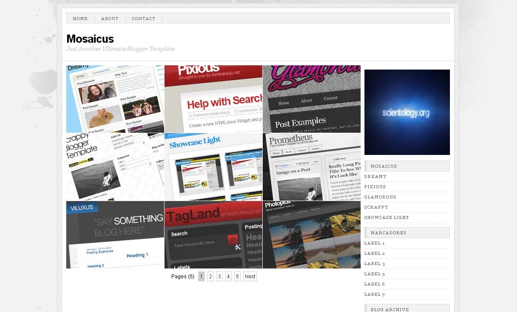Image resolution: width=517 pixels, height=312 pixels.
Task: Open the Showcase Light thumbnail
Action: [213, 167]
